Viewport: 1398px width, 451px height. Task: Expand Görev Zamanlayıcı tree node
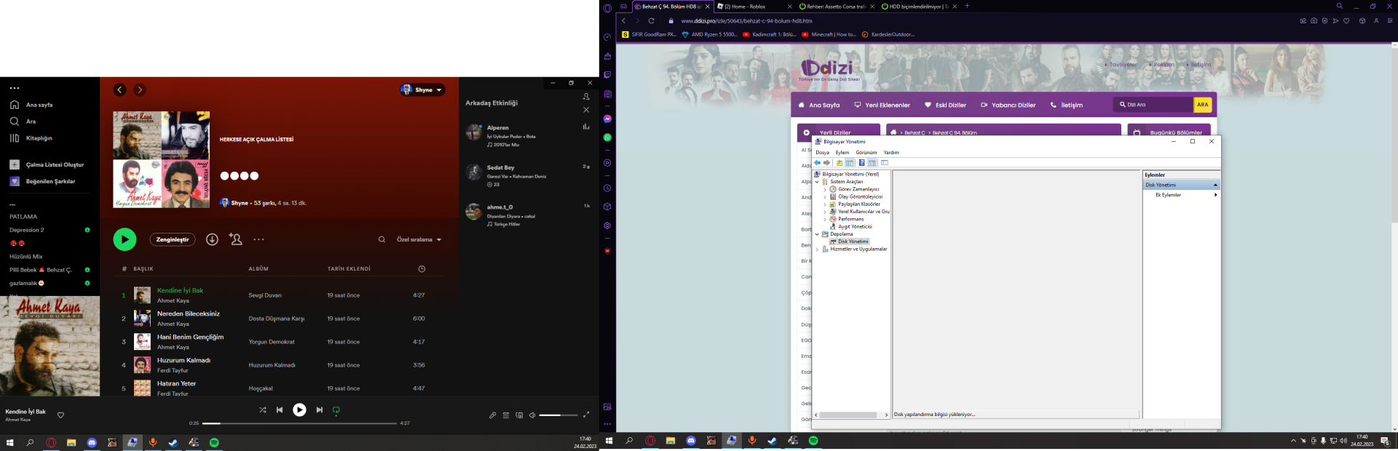[x=825, y=189]
